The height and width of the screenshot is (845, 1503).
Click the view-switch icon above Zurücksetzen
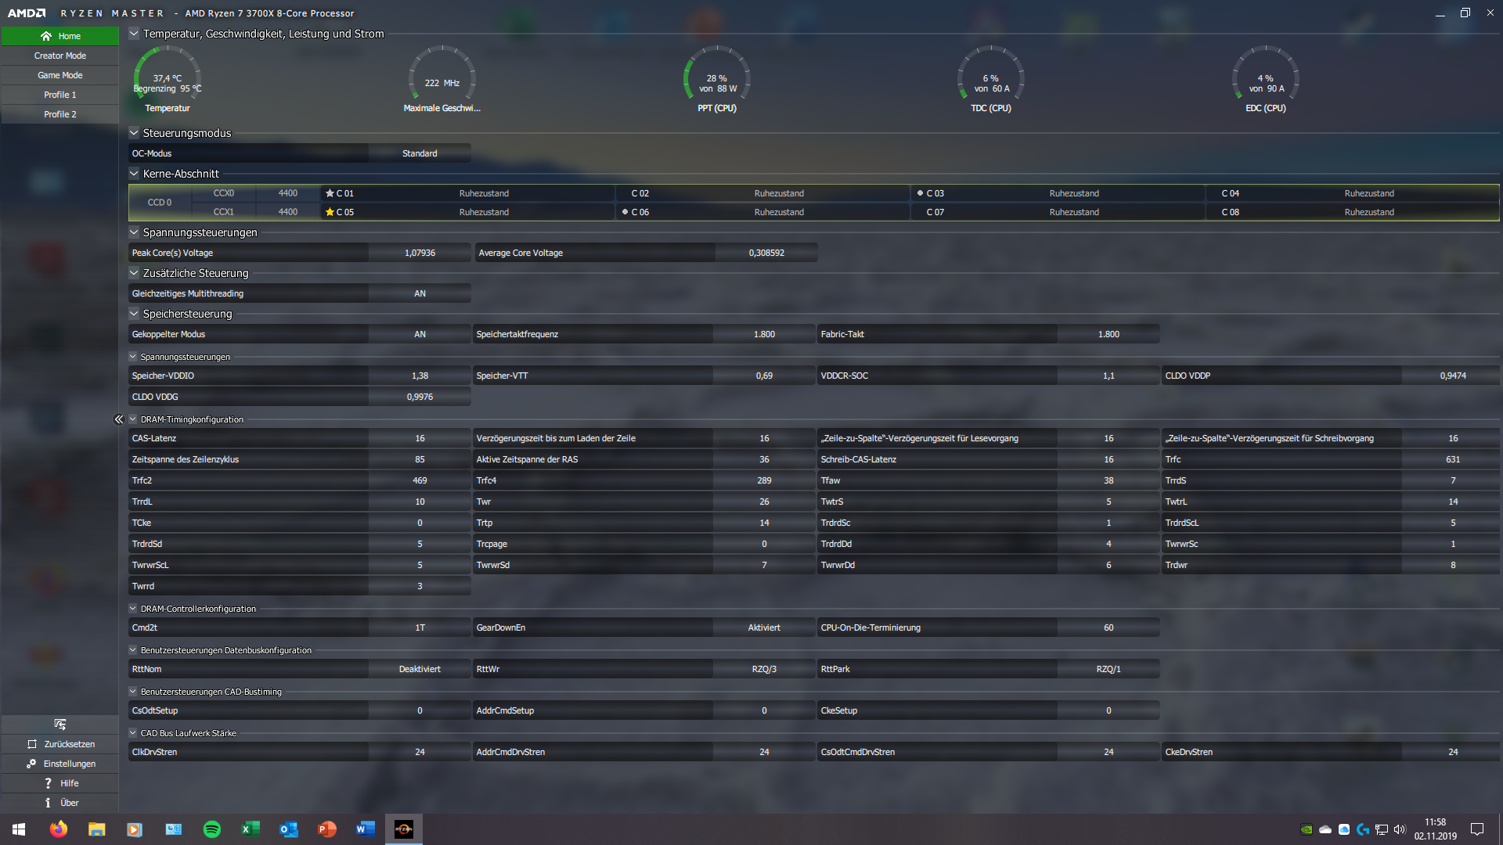point(60,725)
